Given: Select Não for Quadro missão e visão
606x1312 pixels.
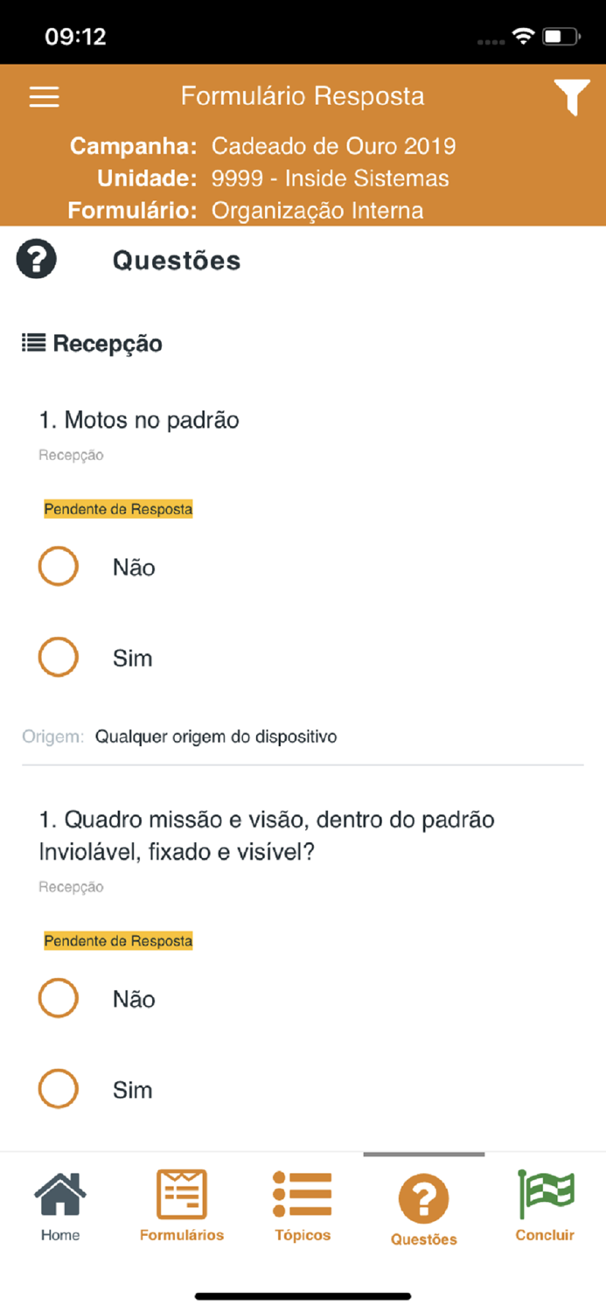Looking at the screenshot, I should coord(58,998).
